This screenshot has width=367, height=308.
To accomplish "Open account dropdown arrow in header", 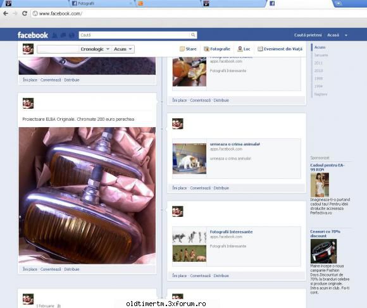I will [346, 35].
